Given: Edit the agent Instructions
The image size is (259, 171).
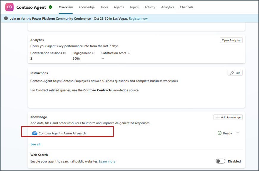Looking at the screenshot, I should pos(235,73).
